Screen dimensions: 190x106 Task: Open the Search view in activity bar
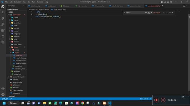[3, 12]
